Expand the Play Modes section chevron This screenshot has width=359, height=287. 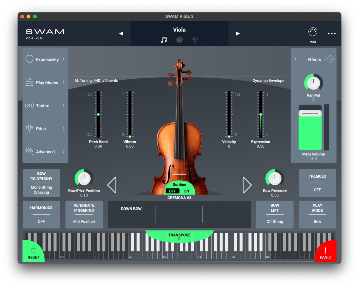tap(64, 82)
